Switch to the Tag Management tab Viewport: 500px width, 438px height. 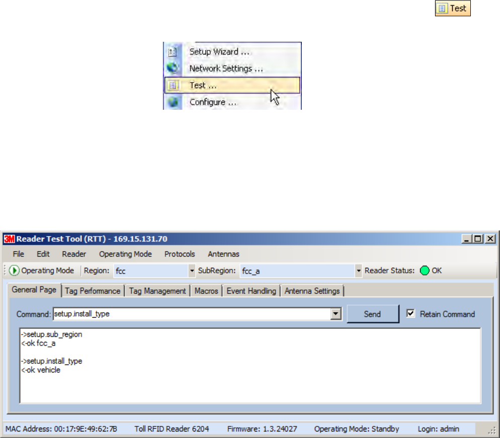pos(157,291)
